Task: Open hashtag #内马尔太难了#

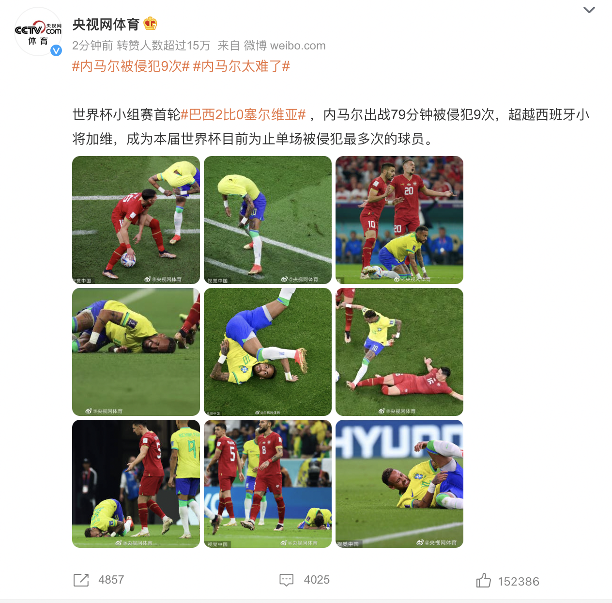Action: coord(242,66)
